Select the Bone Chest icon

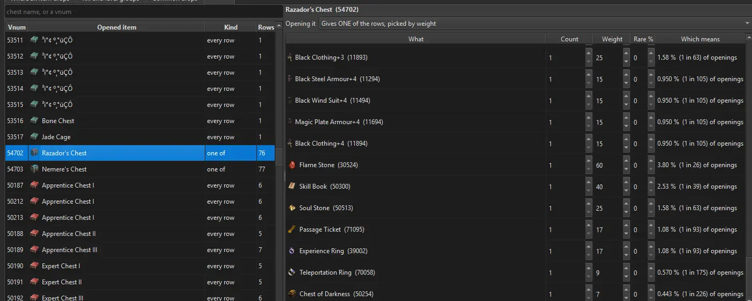tap(34, 121)
